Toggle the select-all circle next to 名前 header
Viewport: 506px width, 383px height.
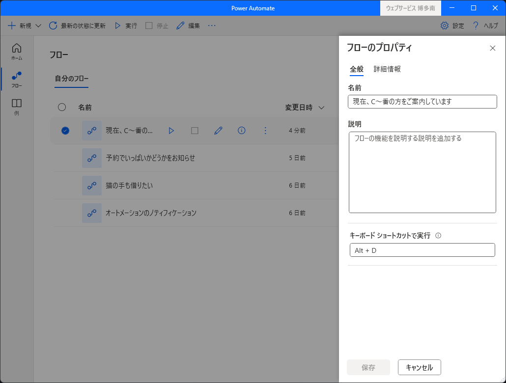(x=62, y=107)
